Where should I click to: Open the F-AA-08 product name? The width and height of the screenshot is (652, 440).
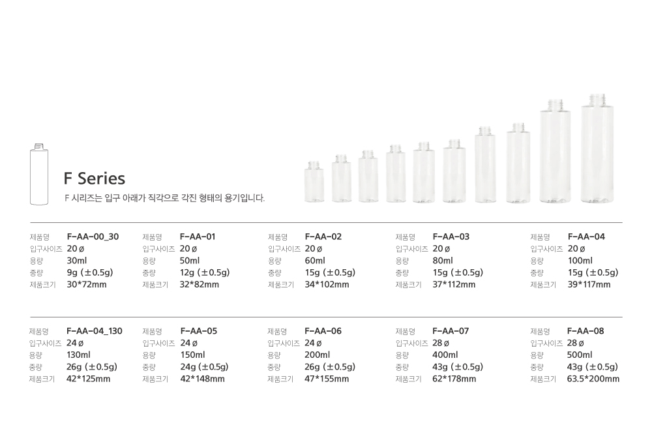coord(585,331)
